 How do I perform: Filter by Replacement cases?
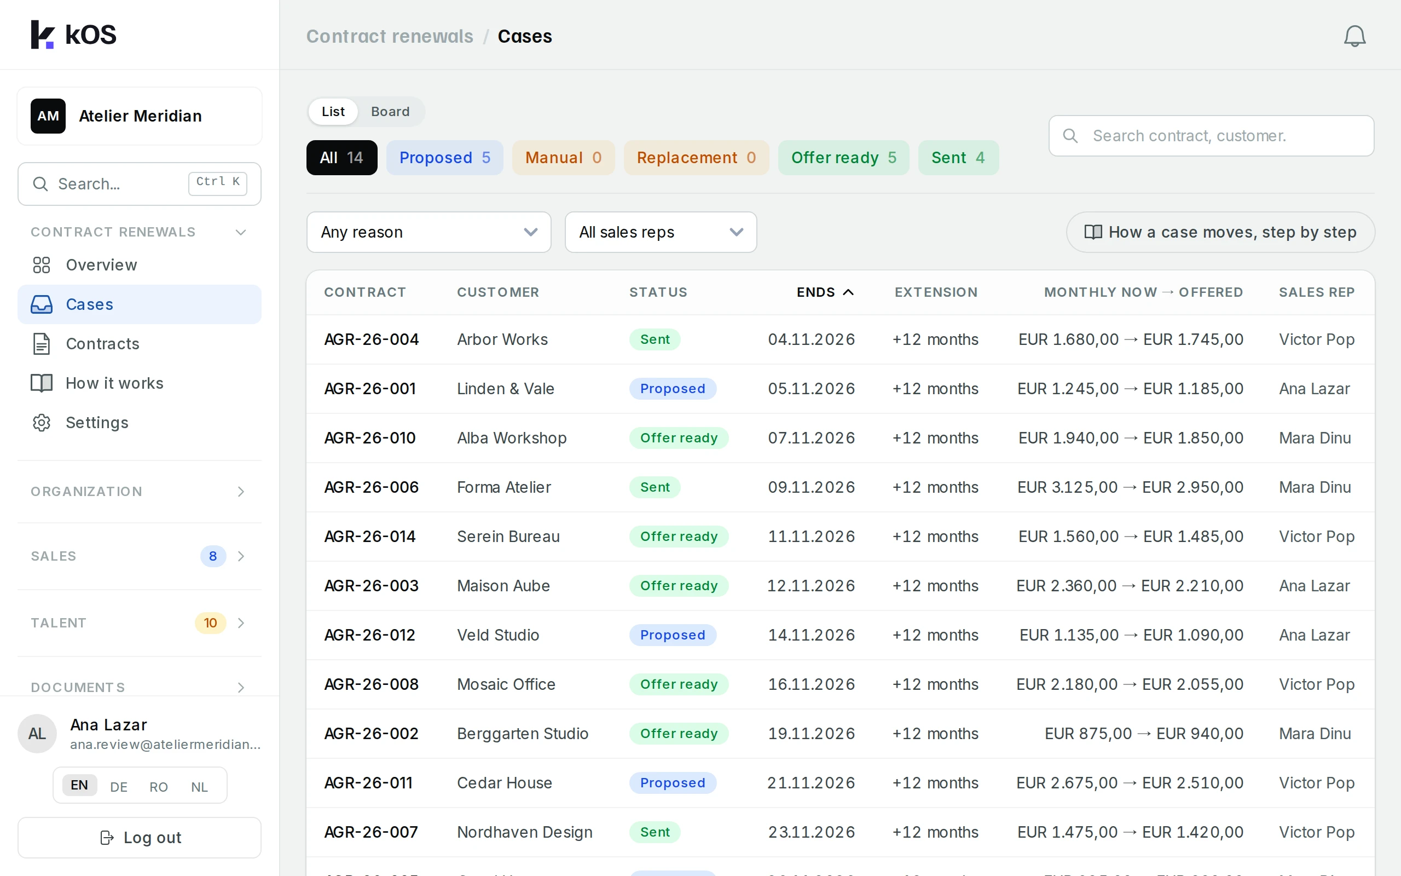coord(697,158)
